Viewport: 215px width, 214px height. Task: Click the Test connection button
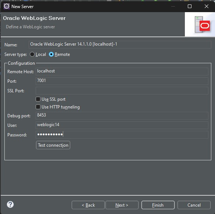53,145
